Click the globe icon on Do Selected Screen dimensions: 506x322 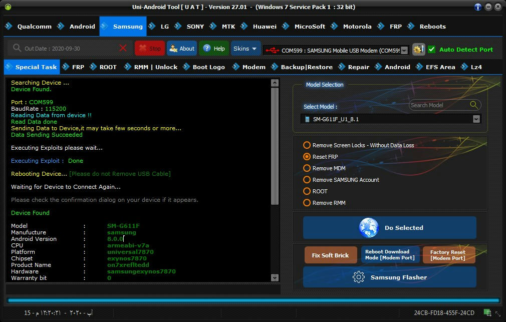[x=369, y=227]
